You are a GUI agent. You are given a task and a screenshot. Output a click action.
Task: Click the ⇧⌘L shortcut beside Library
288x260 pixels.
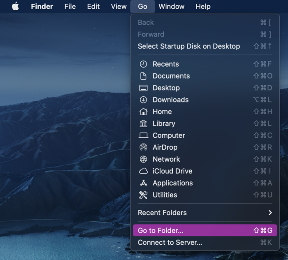coord(262,123)
